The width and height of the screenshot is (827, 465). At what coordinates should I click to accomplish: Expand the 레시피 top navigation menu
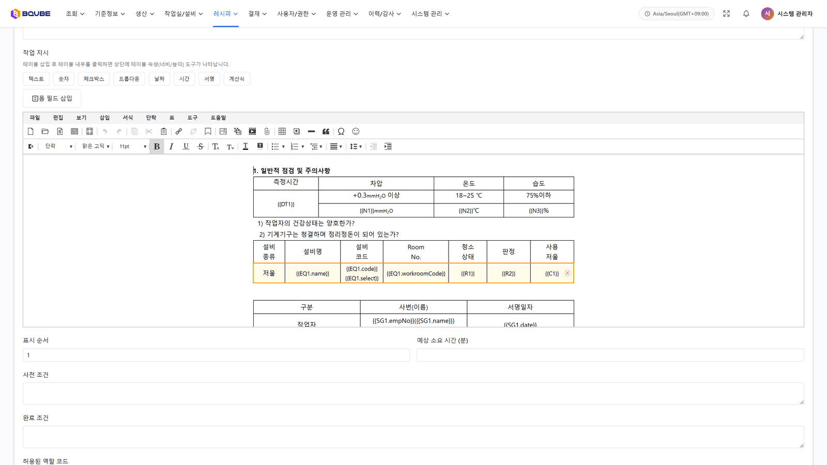(x=226, y=14)
